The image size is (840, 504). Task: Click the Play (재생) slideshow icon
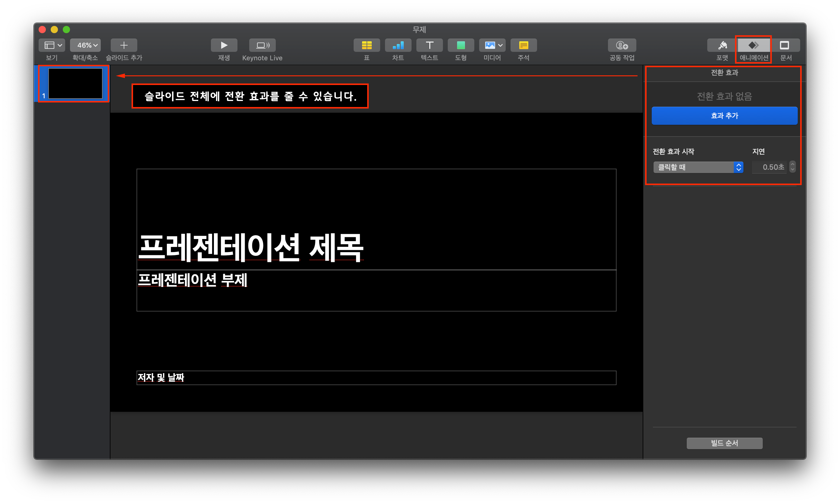pyautogui.click(x=224, y=45)
